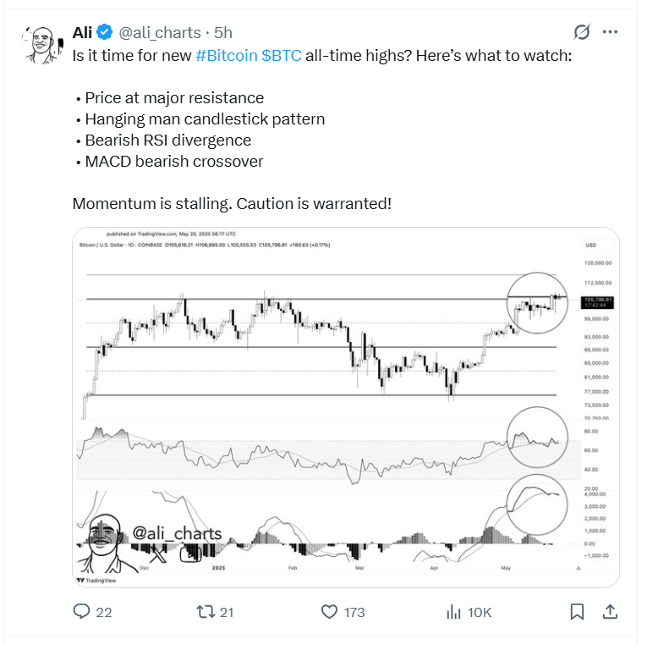Open the @ali_charts handle link

pos(159,33)
